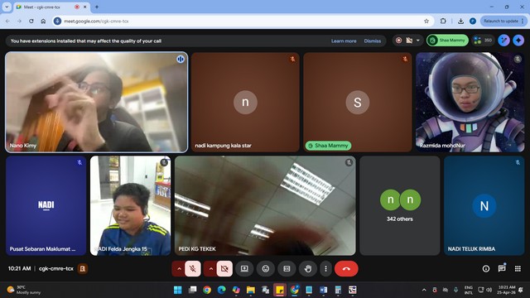530x298 pixels.
Task: Open chat with everyone icon
Action: (x=502, y=268)
